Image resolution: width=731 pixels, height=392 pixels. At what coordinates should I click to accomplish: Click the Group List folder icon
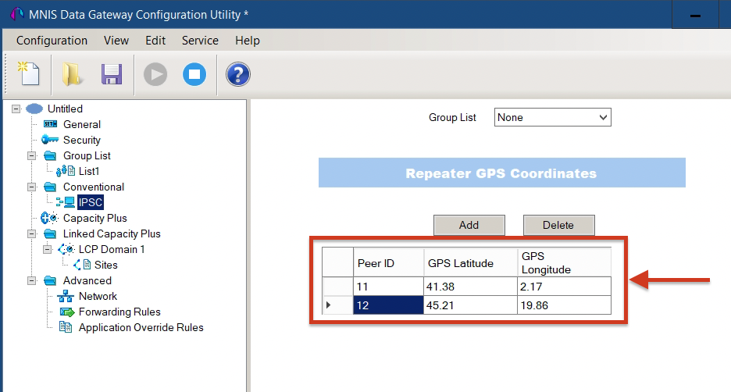(50, 155)
